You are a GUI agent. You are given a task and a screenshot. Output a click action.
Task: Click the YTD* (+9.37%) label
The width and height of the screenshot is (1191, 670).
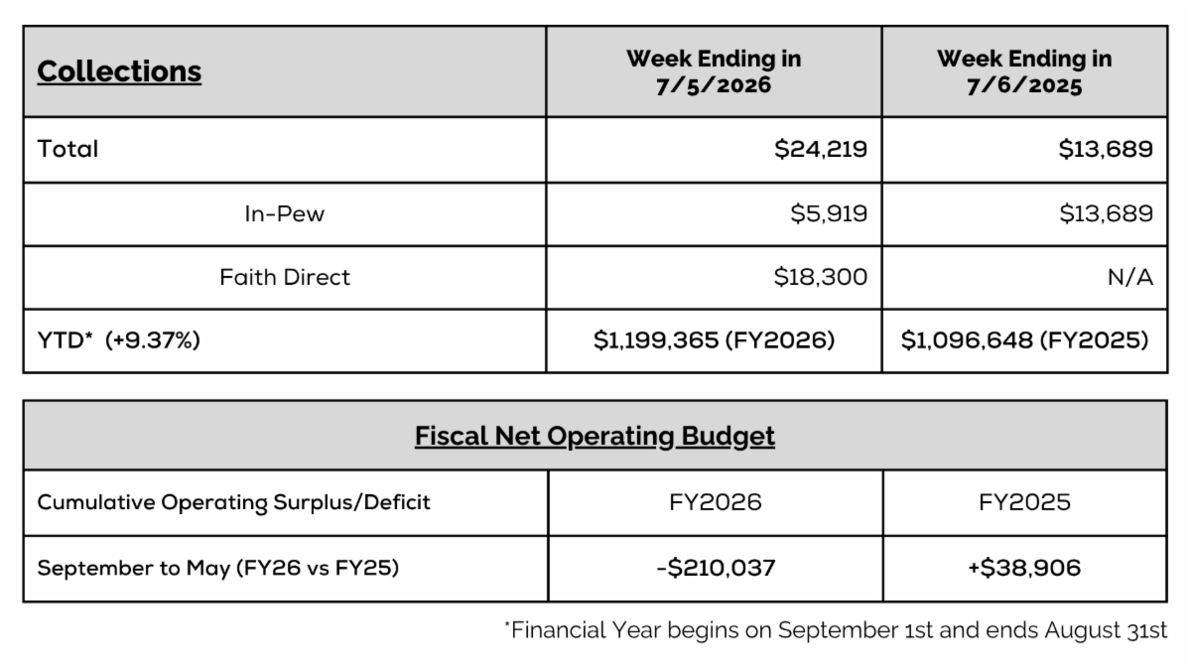coord(119,340)
